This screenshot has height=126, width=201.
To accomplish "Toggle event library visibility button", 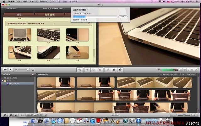I will coord(5,115).
